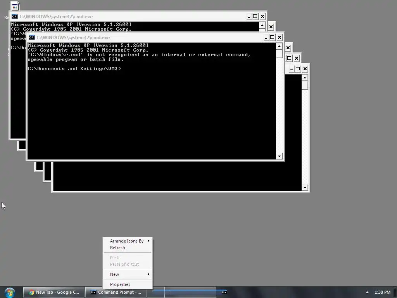The width and height of the screenshot is (397, 298).
Task: Click the rear window's scroll up arrow
Action: click(x=262, y=25)
